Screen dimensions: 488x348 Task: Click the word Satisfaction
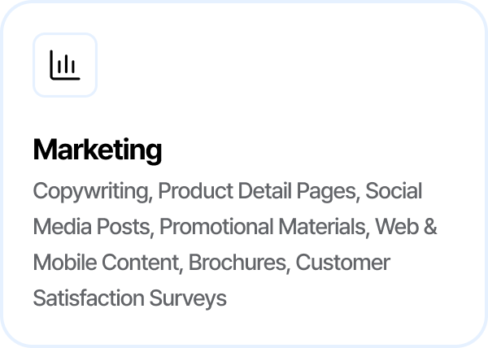(89, 299)
